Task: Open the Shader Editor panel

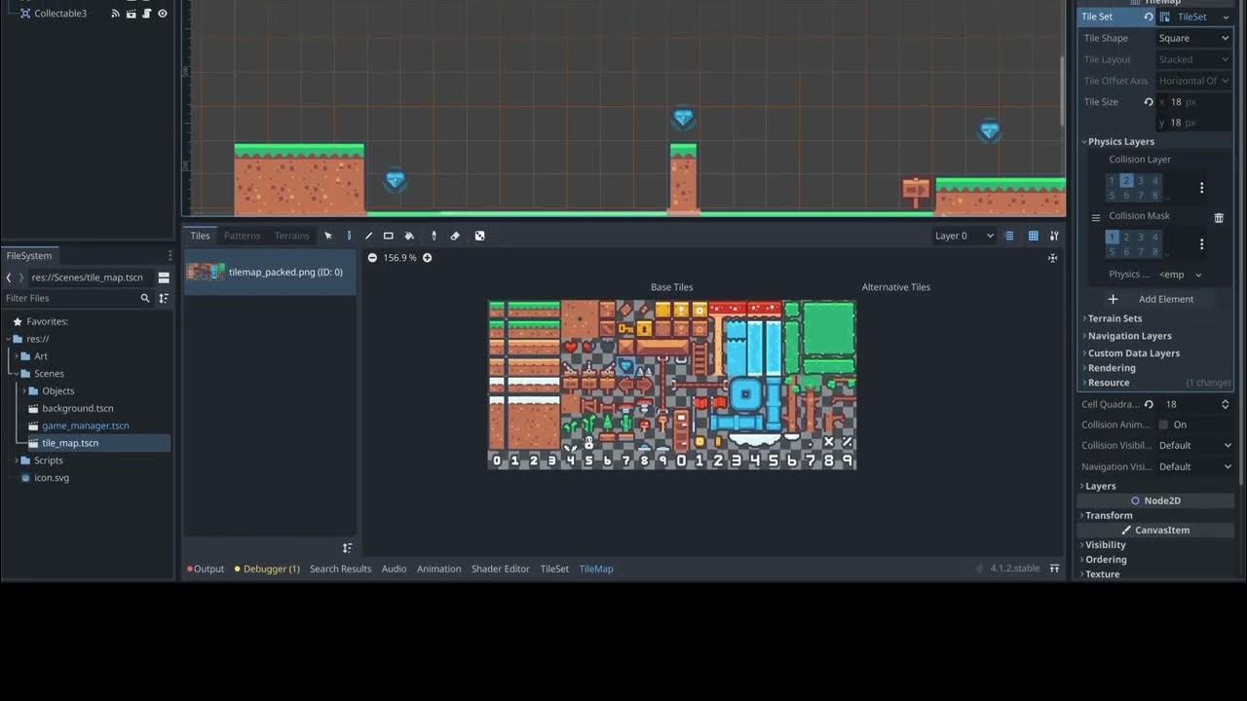Action: pyautogui.click(x=501, y=569)
